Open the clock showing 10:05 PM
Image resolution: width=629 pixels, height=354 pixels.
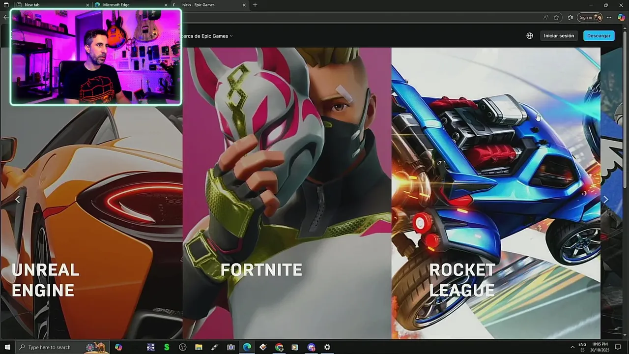tap(600, 347)
